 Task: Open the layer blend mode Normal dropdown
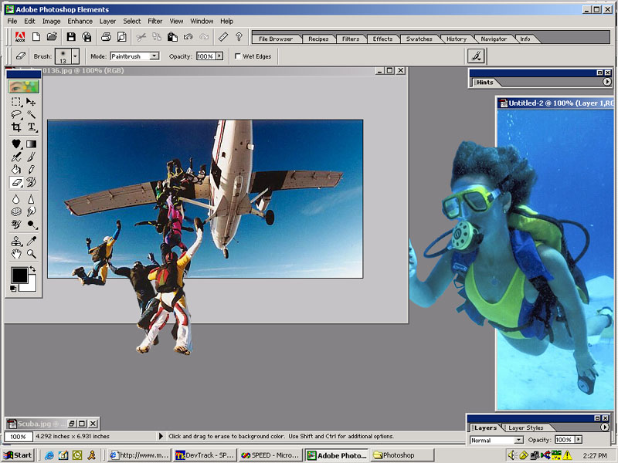click(x=519, y=440)
